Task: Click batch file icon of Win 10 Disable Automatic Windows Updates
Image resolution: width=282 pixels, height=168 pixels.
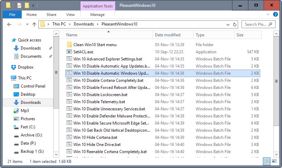Action: tap(69, 73)
